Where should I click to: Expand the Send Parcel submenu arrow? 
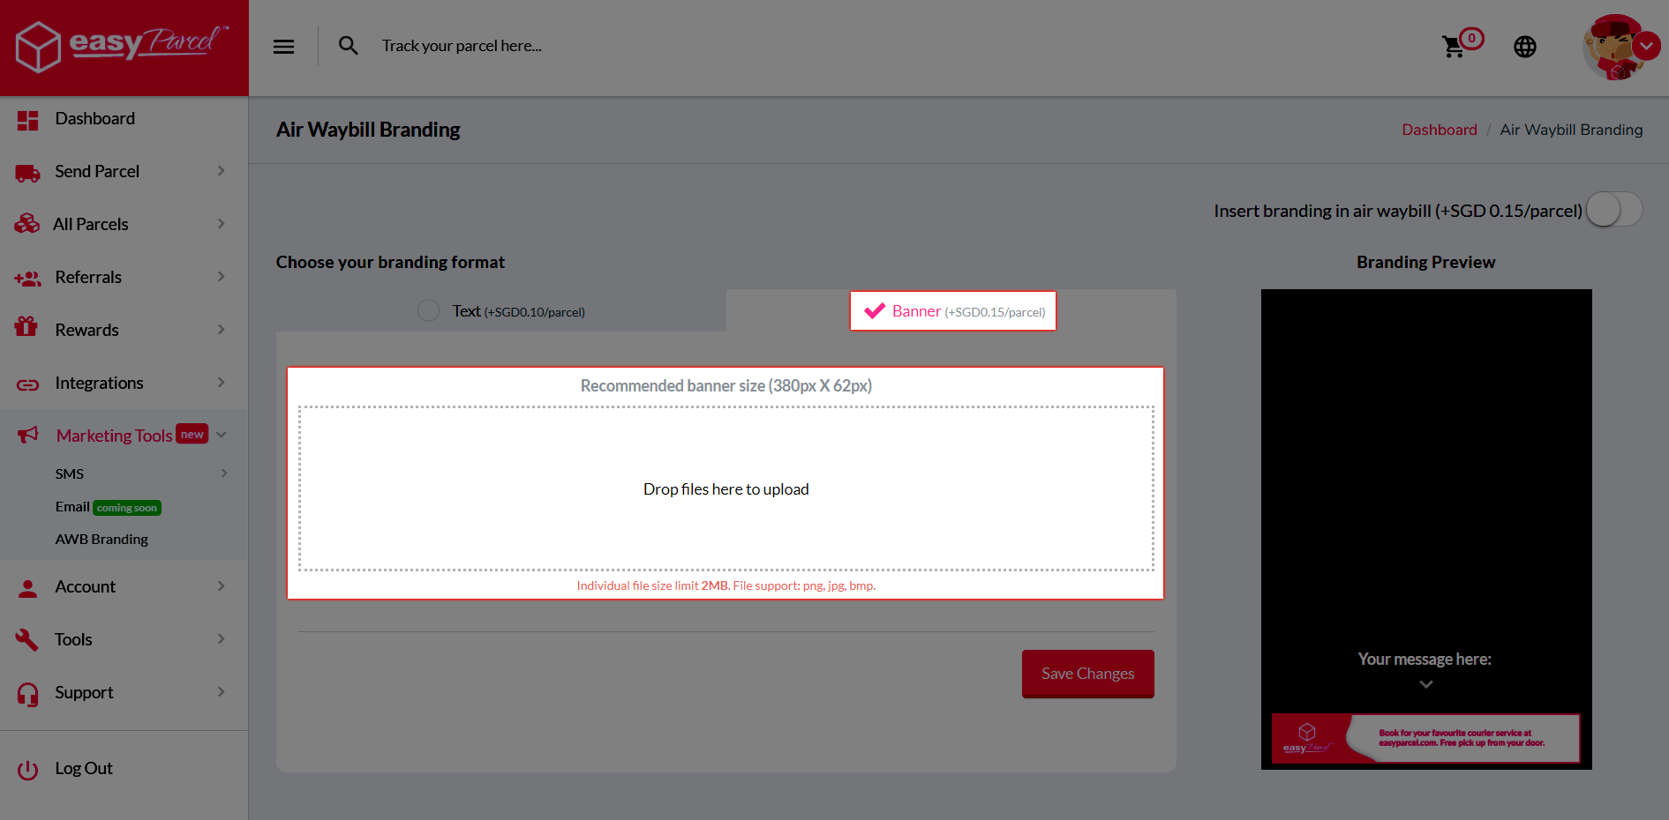tap(221, 171)
